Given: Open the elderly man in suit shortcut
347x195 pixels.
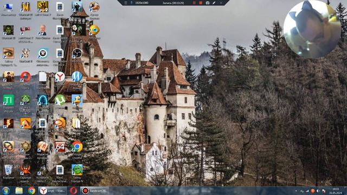Looking at the screenshot, I should click(x=43, y=30).
